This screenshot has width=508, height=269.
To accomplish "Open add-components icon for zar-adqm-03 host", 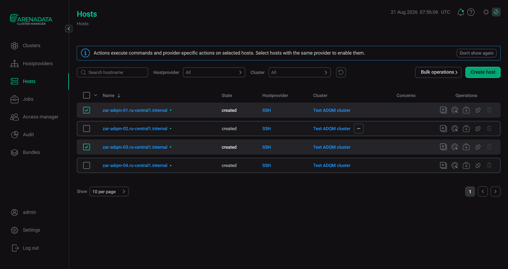I will [443, 147].
